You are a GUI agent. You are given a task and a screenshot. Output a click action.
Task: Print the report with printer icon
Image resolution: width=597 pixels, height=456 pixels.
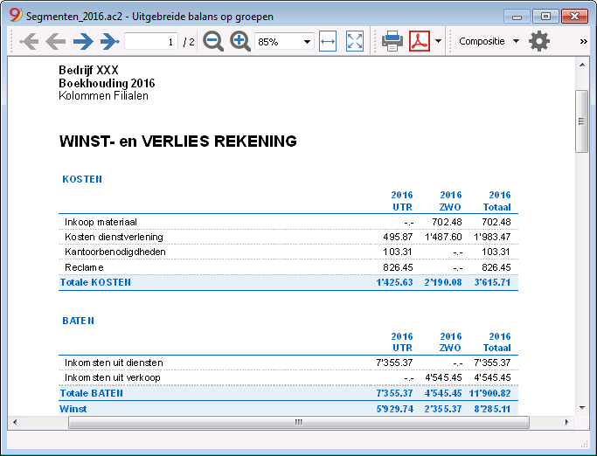point(392,41)
